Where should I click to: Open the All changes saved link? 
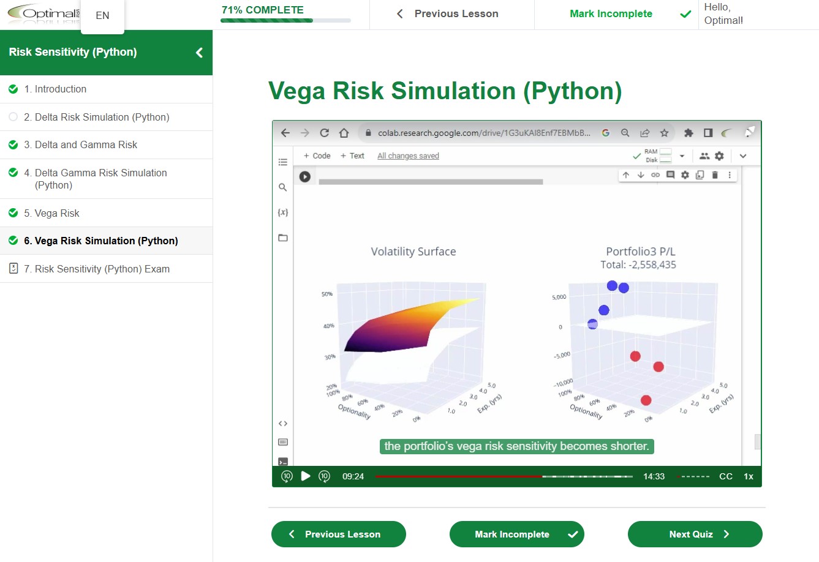click(x=408, y=155)
